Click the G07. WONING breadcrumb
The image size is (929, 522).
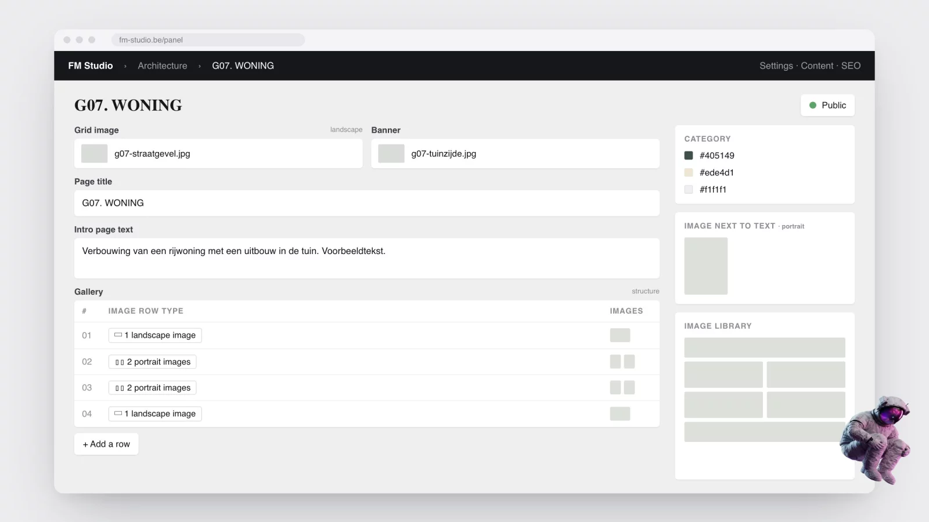(x=243, y=66)
